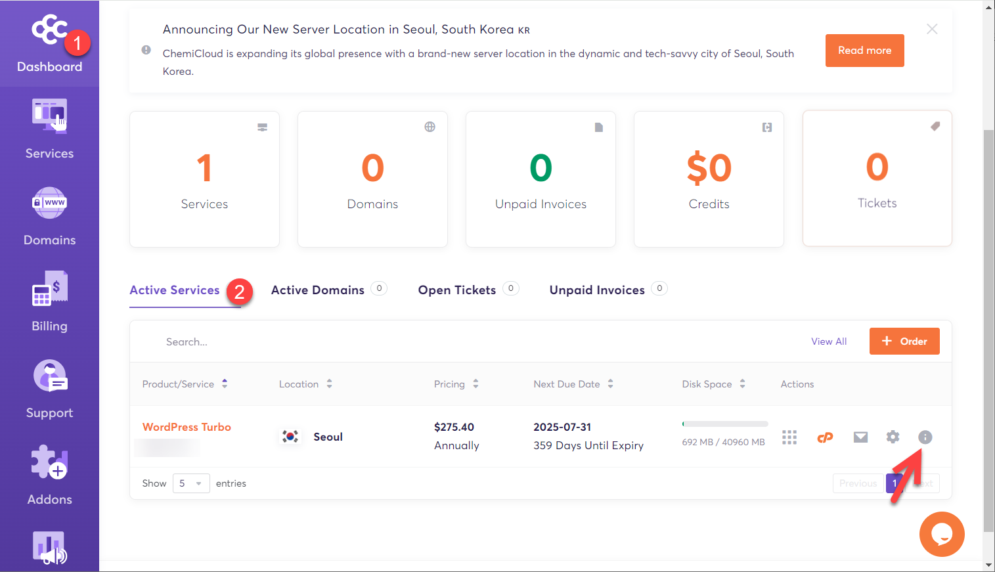Click the 359 Days Until Expiry text
This screenshot has height=572, width=995.
(588, 445)
